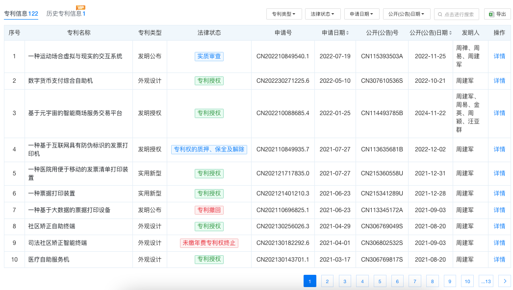The width and height of the screenshot is (513, 290).
Task: Switch to 专利信息 tab
Action: point(21,14)
